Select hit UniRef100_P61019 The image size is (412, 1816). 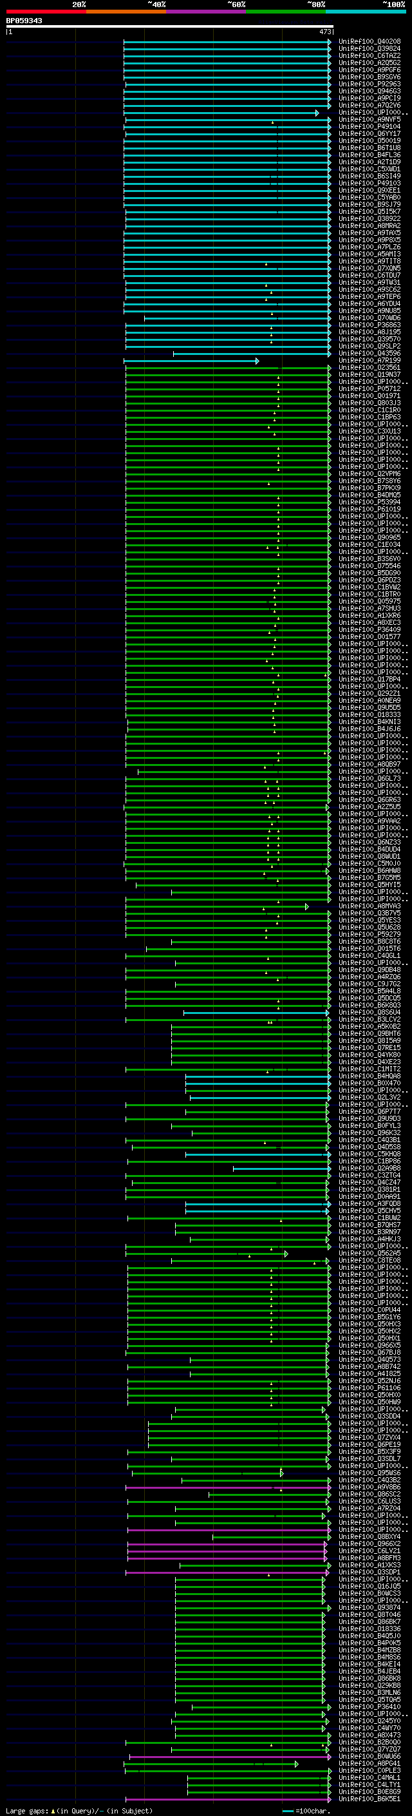pyautogui.click(x=370, y=509)
